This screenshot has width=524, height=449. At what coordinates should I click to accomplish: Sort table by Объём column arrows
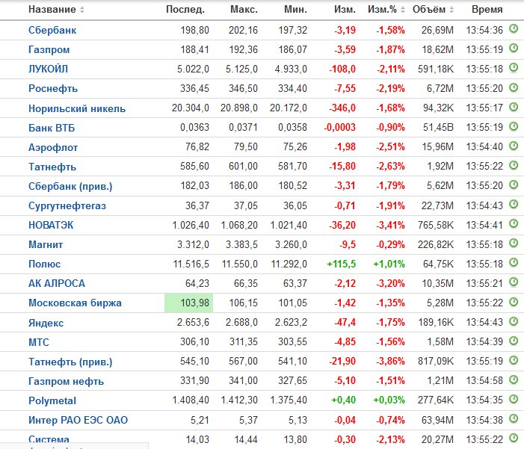451,10
